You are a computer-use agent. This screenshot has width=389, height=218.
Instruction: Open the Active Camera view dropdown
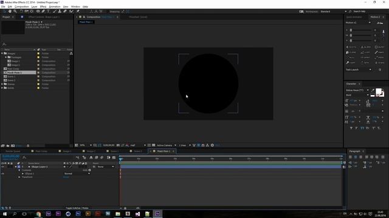point(167,145)
